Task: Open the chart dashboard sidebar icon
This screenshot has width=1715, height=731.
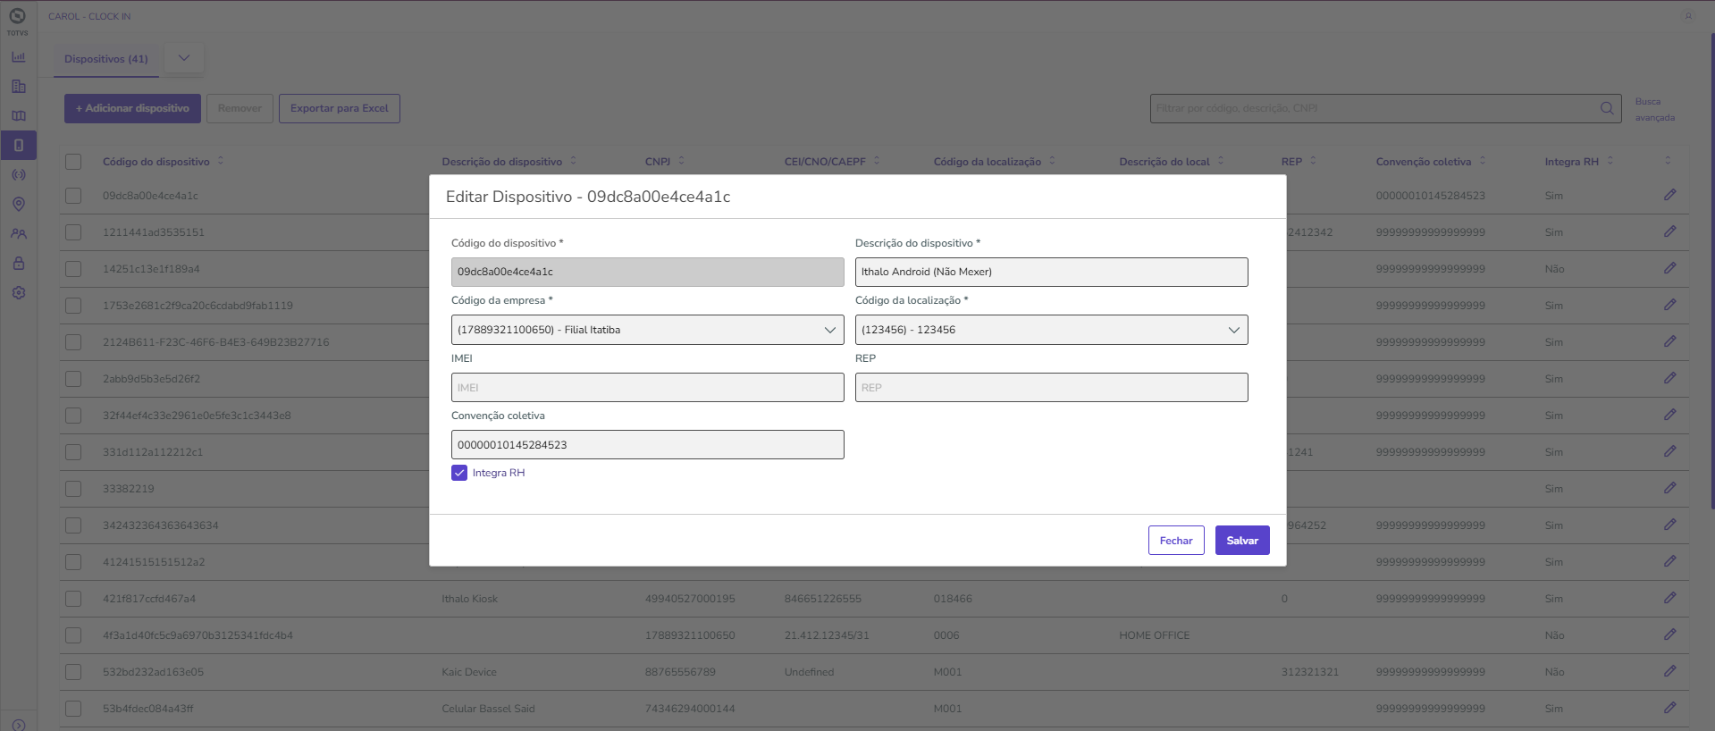Action: [x=18, y=57]
